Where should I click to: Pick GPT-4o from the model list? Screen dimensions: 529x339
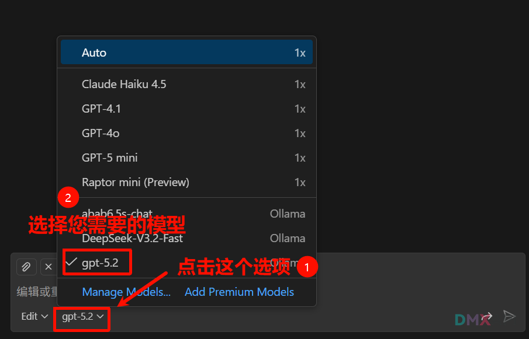[186, 133]
